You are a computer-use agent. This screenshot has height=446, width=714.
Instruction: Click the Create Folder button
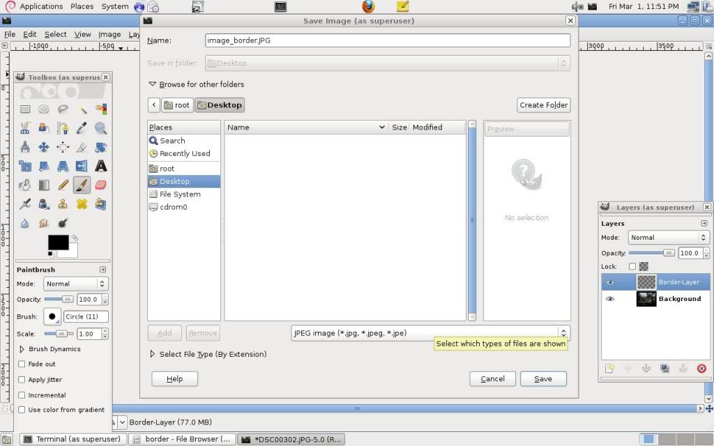point(544,105)
